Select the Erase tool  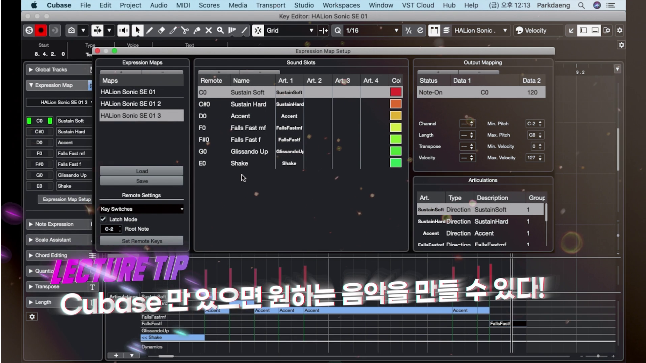pos(161,31)
